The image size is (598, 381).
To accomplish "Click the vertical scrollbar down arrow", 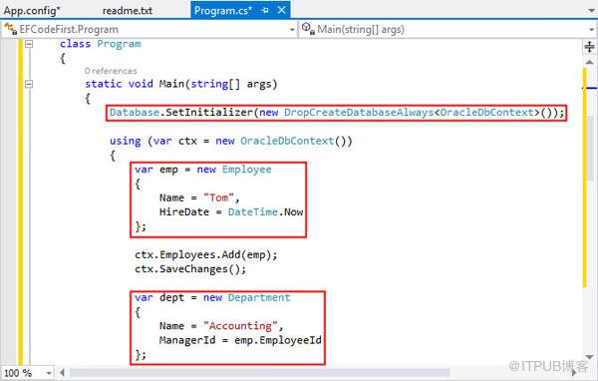I will (589, 357).
